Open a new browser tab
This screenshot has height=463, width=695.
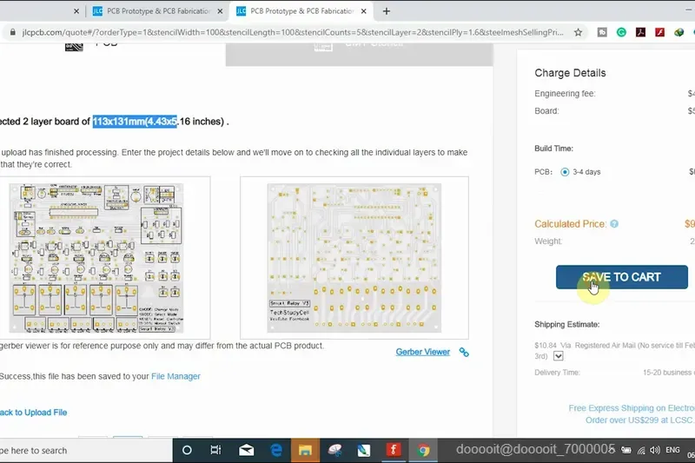pyautogui.click(x=387, y=11)
